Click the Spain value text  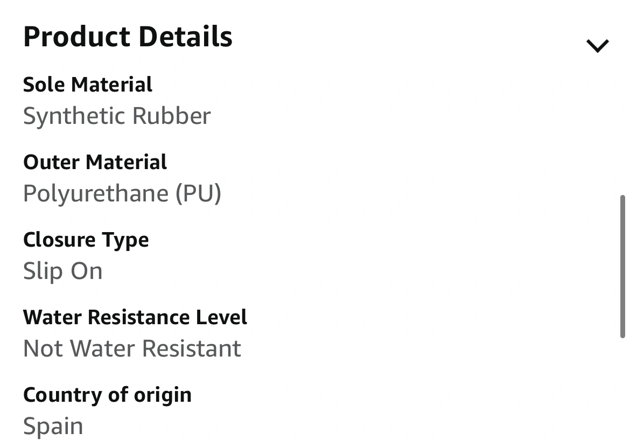pyautogui.click(x=53, y=427)
